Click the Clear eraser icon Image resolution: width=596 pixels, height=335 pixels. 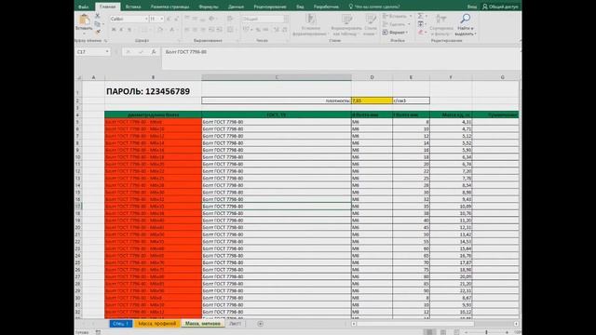(x=420, y=33)
